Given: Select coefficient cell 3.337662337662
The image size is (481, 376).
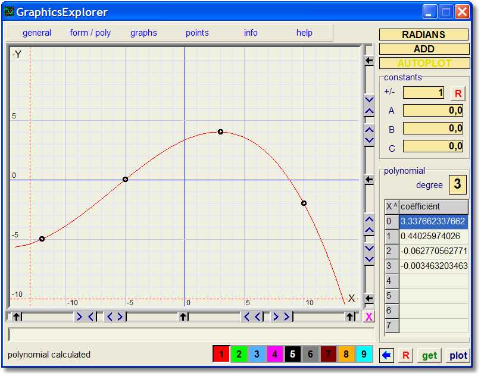Looking at the screenshot, I should point(433,221).
